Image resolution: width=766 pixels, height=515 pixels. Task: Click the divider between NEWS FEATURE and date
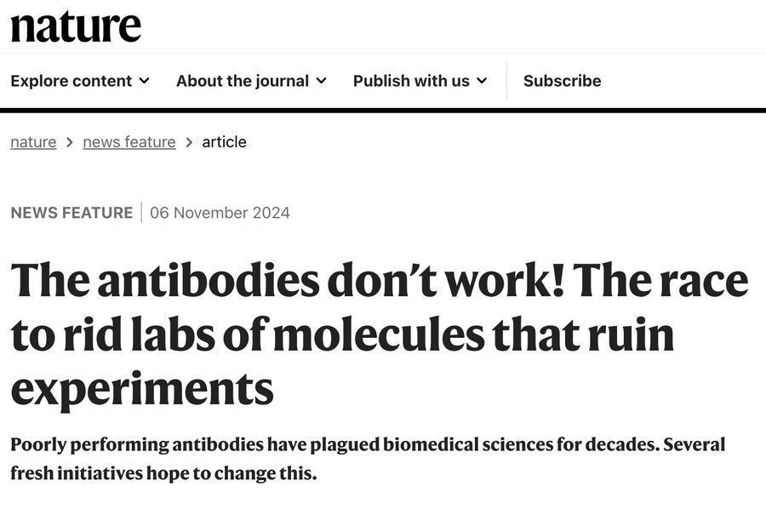tap(141, 213)
